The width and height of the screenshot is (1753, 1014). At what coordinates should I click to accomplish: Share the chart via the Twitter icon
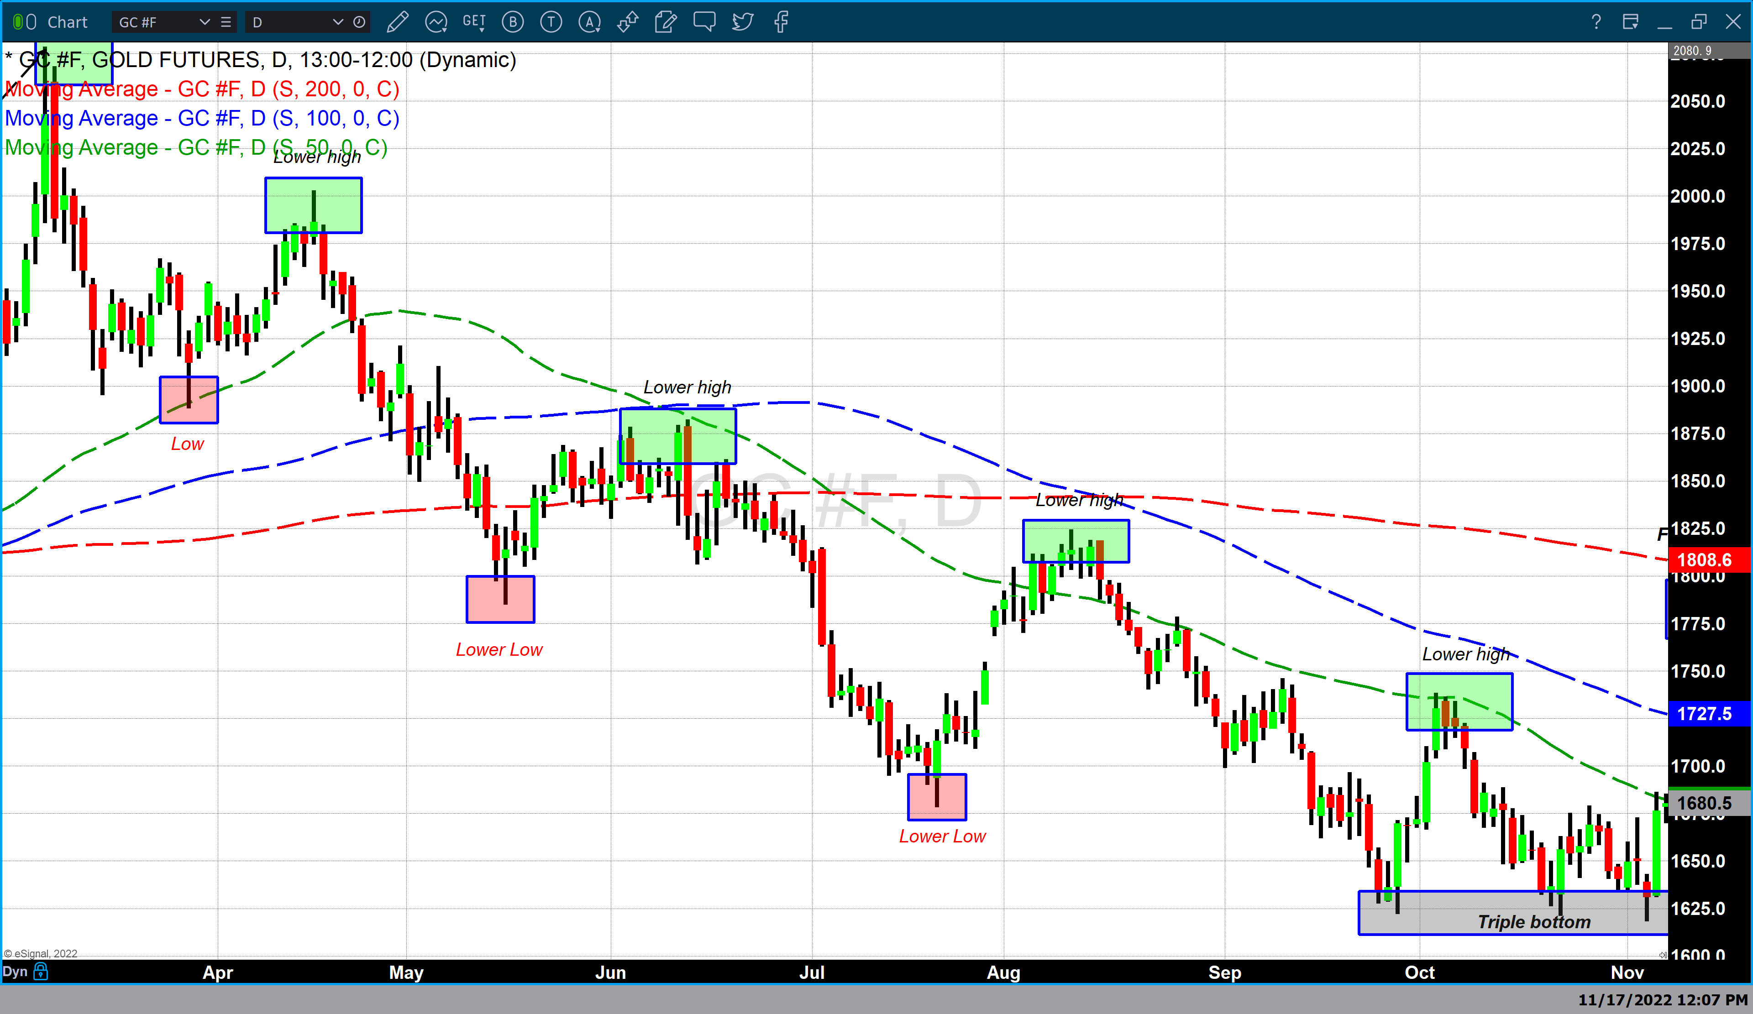point(742,21)
